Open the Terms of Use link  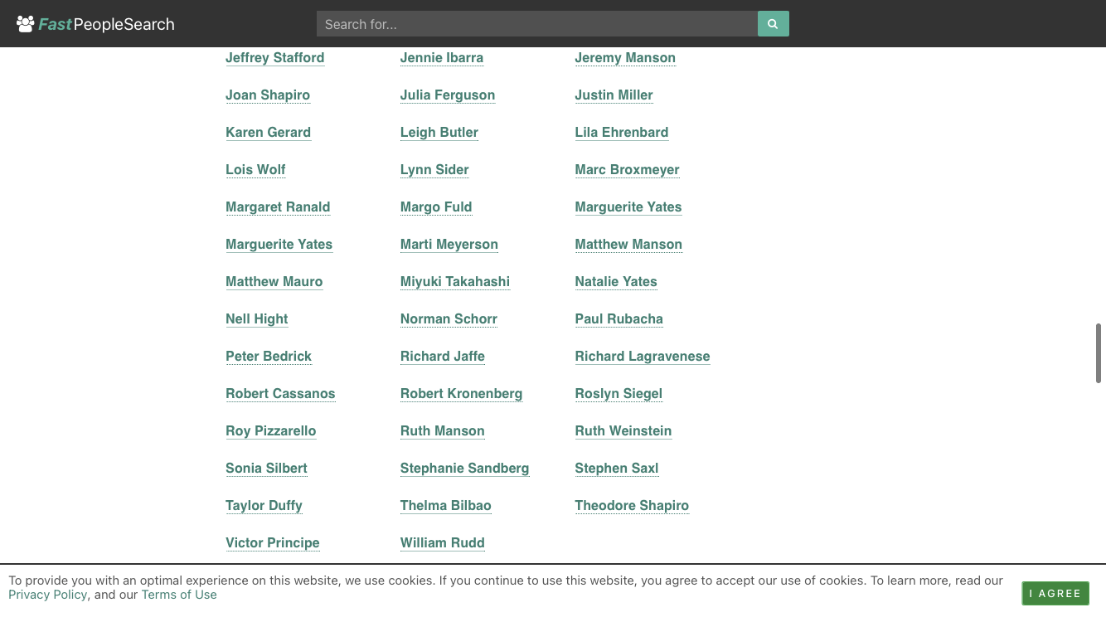point(179,595)
